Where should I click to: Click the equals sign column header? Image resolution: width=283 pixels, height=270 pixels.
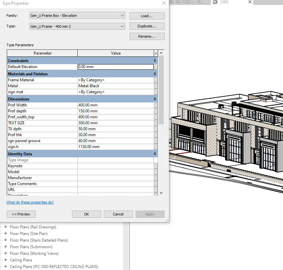coord(156,53)
